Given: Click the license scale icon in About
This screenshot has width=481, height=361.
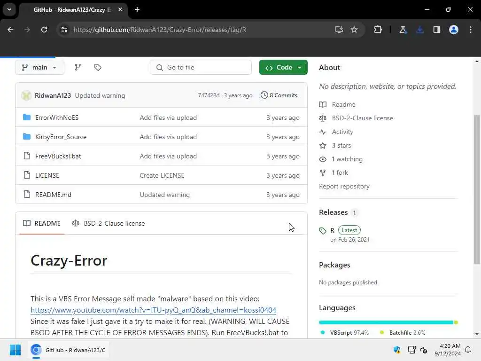Looking at the screenshot, I should click(323, 118).
